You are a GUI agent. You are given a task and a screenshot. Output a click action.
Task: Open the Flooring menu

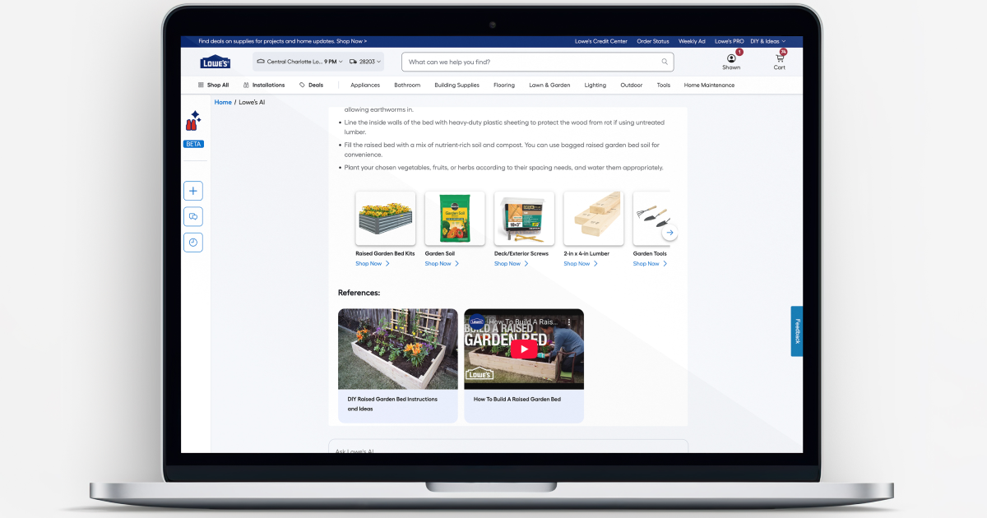pyautogui.click(x=504, y=85)
